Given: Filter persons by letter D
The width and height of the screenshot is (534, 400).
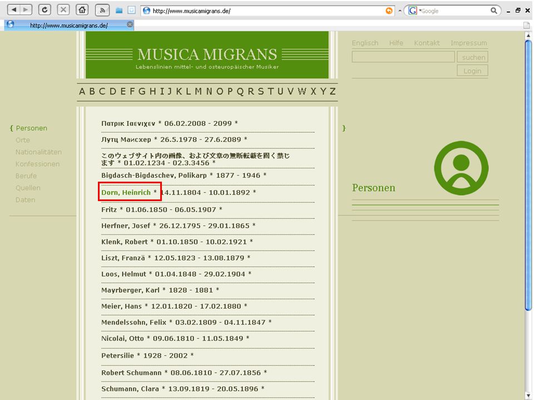Looking at the screenshot, I should (113, 92).
